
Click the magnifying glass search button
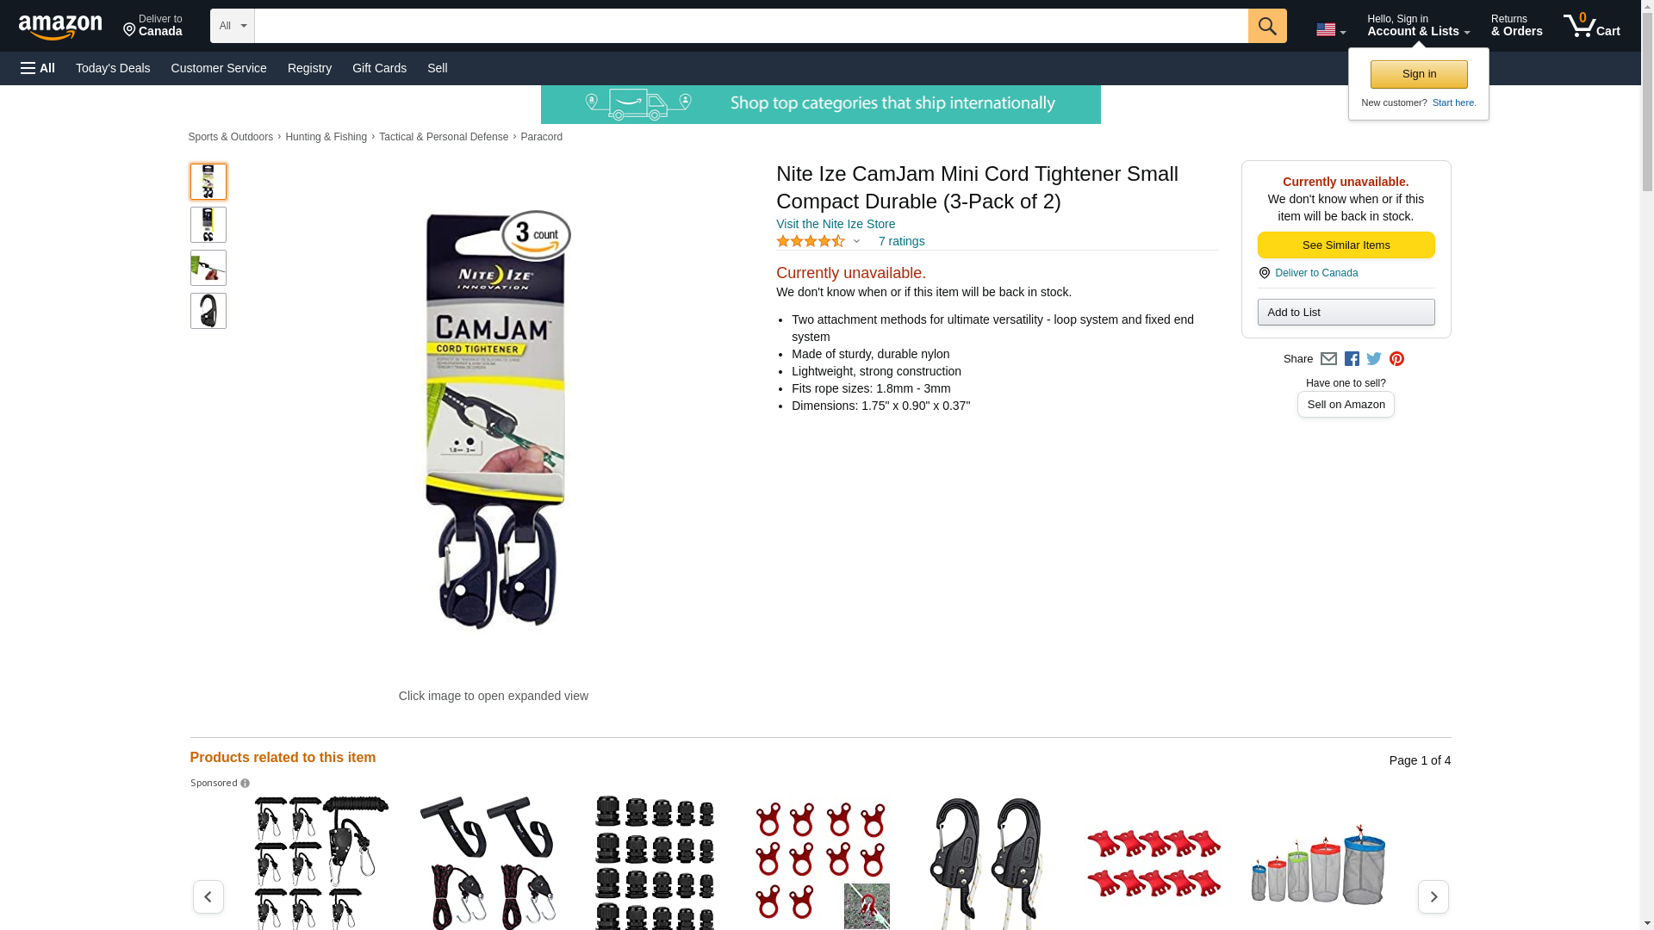(x=1267, y=26)
